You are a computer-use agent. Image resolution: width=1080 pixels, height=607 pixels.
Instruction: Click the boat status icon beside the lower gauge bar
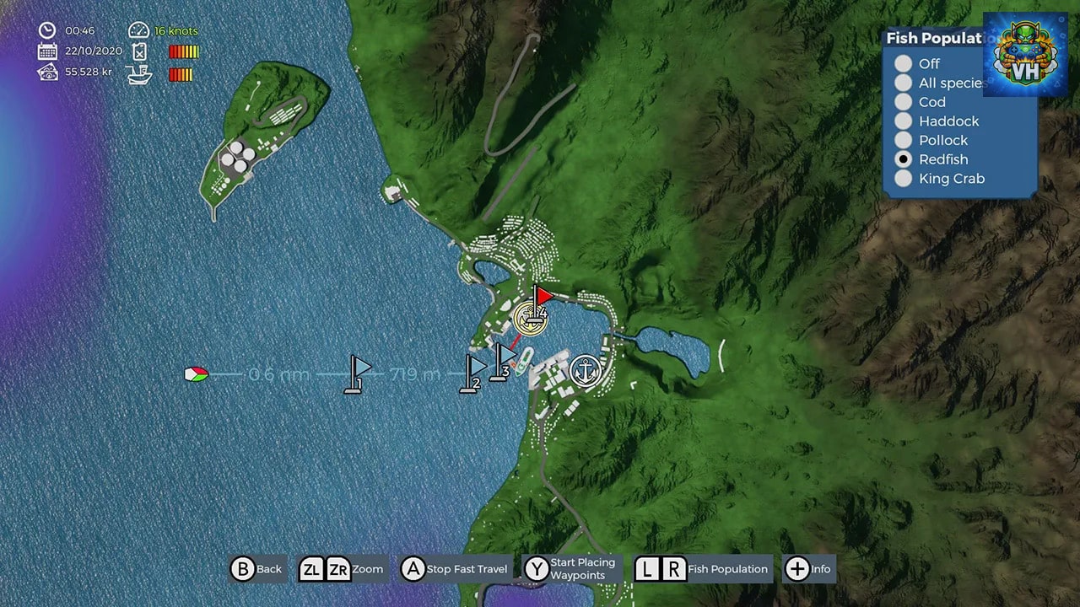tap(139, 74)
